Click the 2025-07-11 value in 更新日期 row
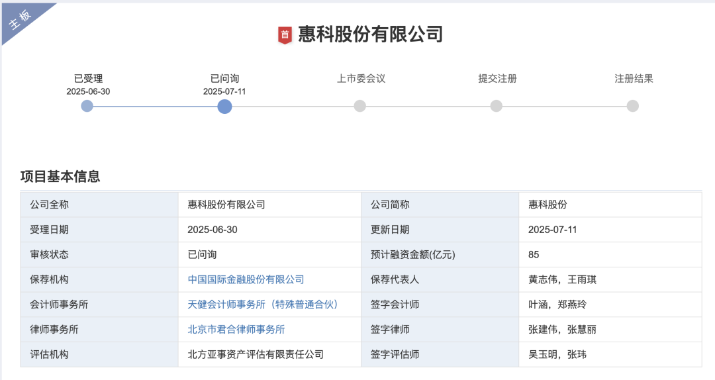Image resolution: width=715 pixels, height=380 pixels. [x=553, y=230]
